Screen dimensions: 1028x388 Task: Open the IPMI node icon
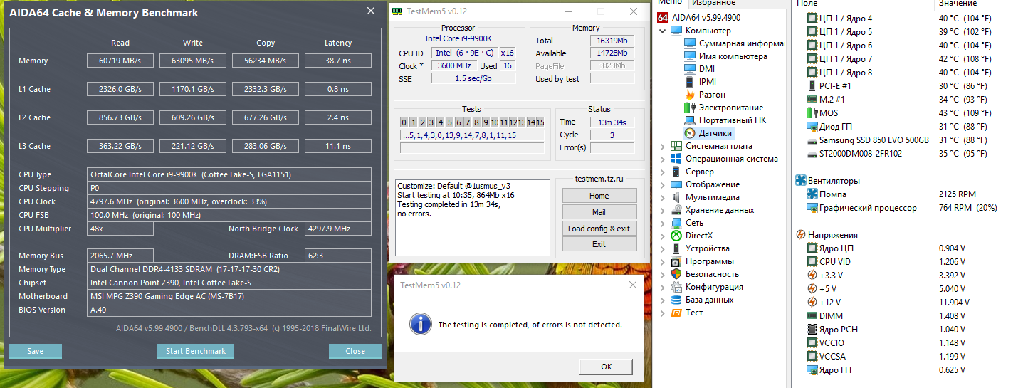689,82
